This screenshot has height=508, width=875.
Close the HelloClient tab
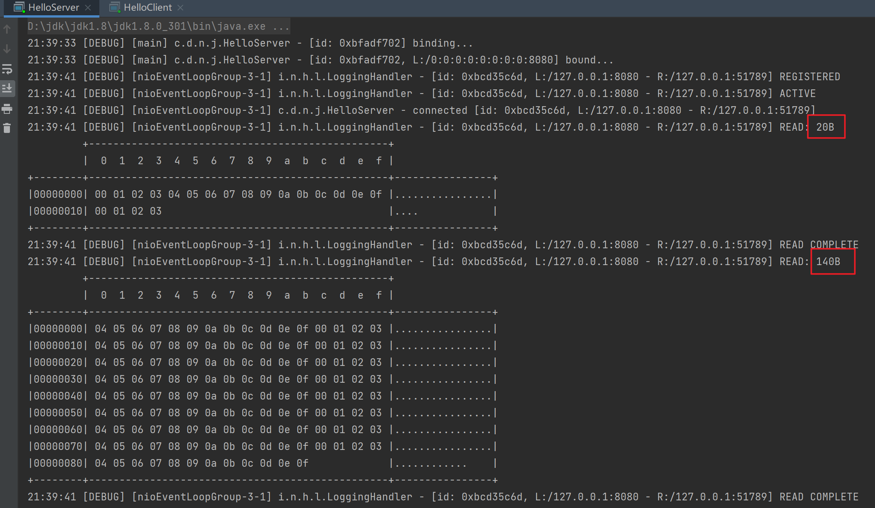tap(180, 8)
